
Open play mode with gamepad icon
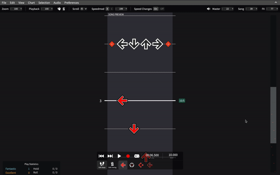click(x=137, y=156)
